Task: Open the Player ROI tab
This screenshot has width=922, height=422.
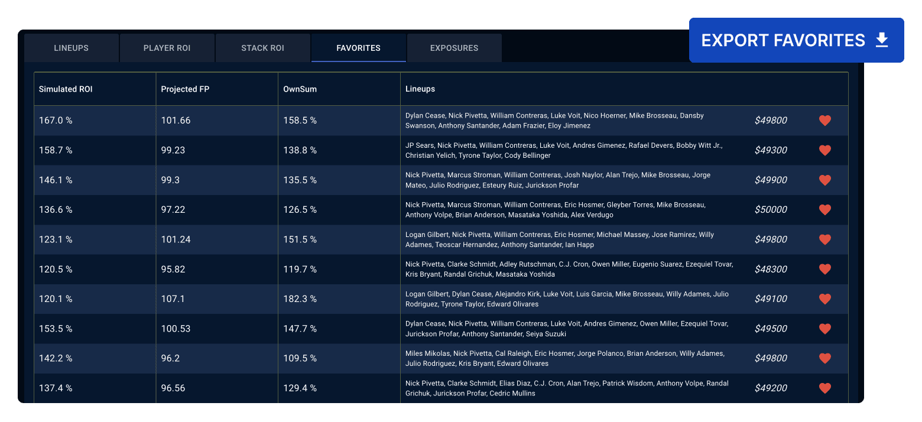Action: [x=167, y=48]
